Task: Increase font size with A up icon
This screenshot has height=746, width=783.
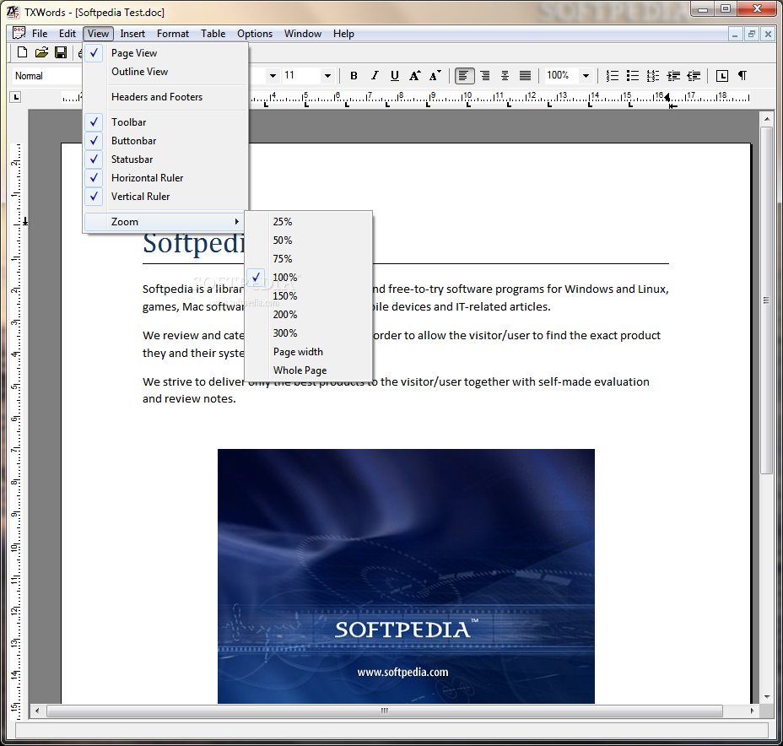Action: [415, 76]
